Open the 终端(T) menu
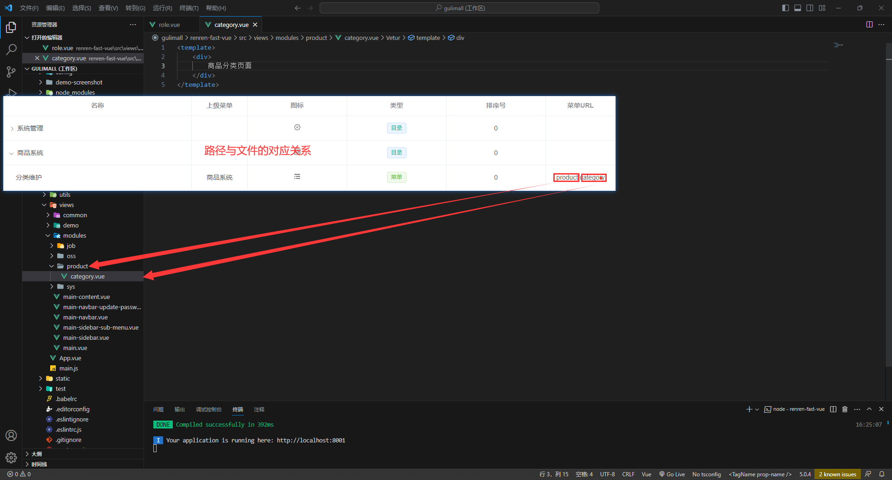The image size is (892, 480). [189, 8]
